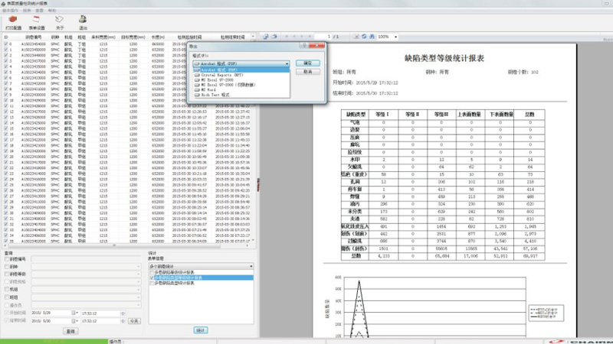Open the 表单设置 form settings icon
The width and height of the screenshot is (613, 344).
[37, 20]
